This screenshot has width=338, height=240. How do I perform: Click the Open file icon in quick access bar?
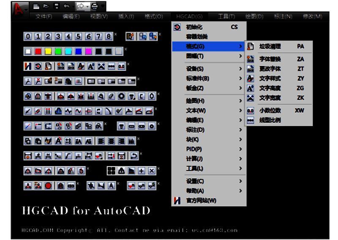tap(46, 6)
